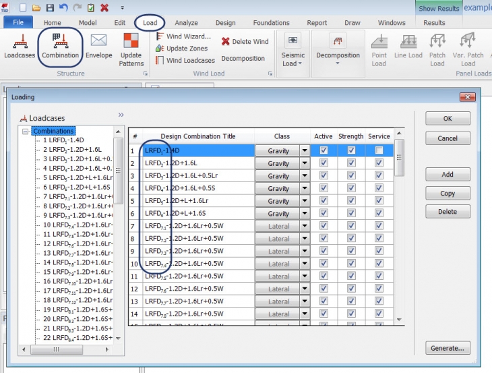Screen dimensions: 492x373
Task: Toggle Strength checkbox for row 5
Action: point(351,201)
